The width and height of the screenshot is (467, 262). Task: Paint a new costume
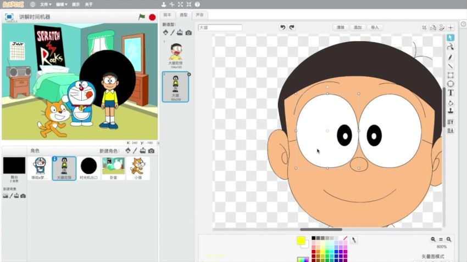(173, 33)
